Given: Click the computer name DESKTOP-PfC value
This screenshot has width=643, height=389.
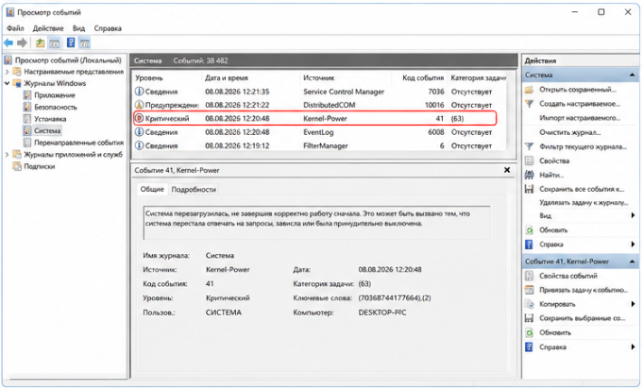Looking at the screenshot, I should pyautogui.click(x=382, y=313).
